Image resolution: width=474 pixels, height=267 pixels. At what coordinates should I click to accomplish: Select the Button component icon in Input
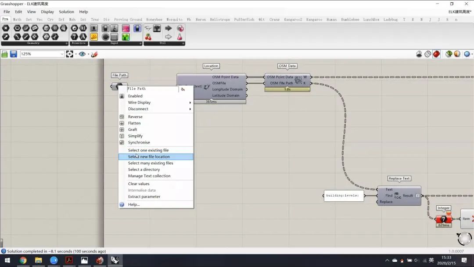click(x=105, y=37)
